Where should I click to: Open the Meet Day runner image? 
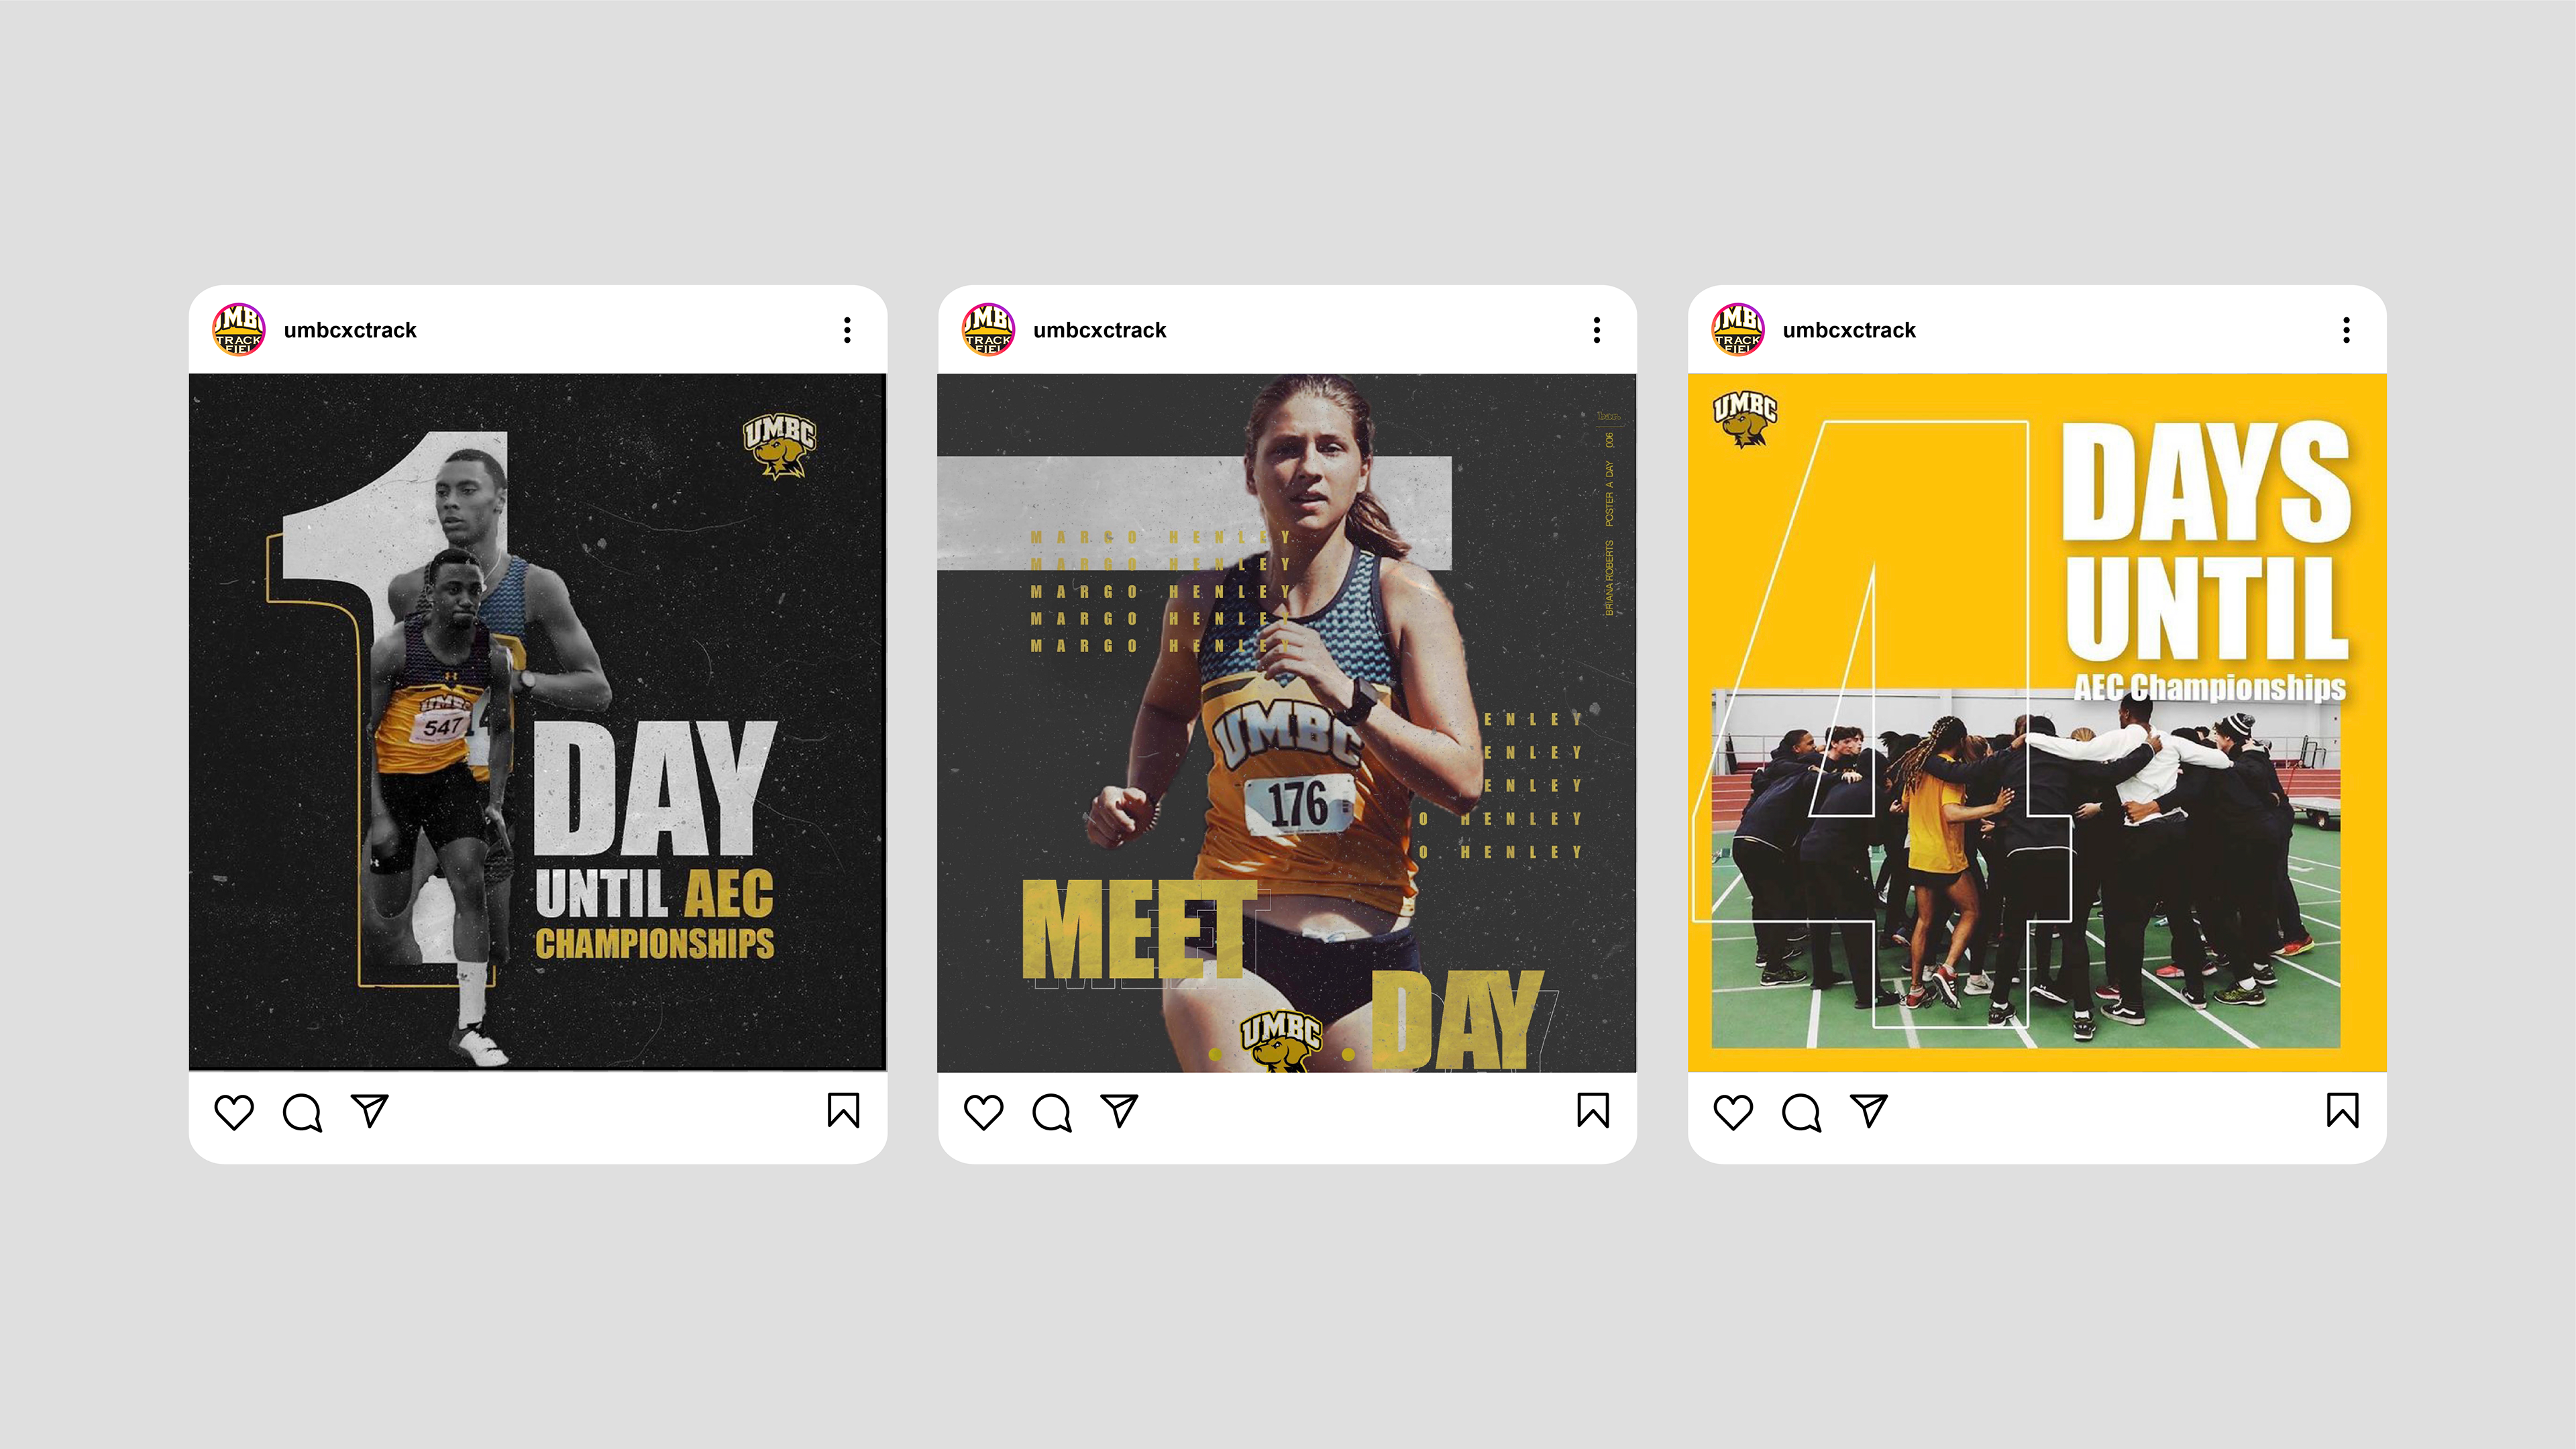click(x=1287, y=723)
